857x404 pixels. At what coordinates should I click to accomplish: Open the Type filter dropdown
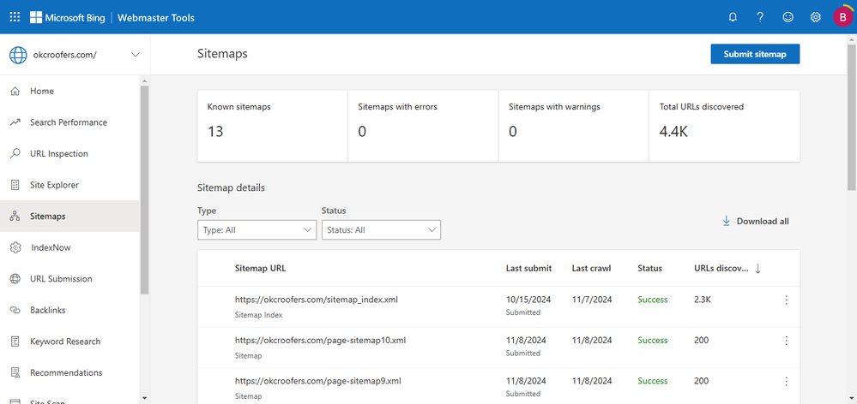tap(256, 230)
